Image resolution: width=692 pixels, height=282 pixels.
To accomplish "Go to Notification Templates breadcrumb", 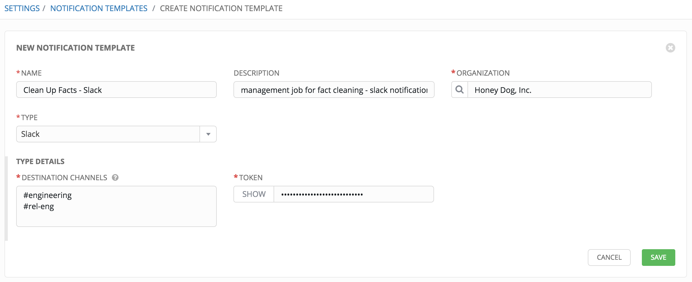I will [99, 8].
